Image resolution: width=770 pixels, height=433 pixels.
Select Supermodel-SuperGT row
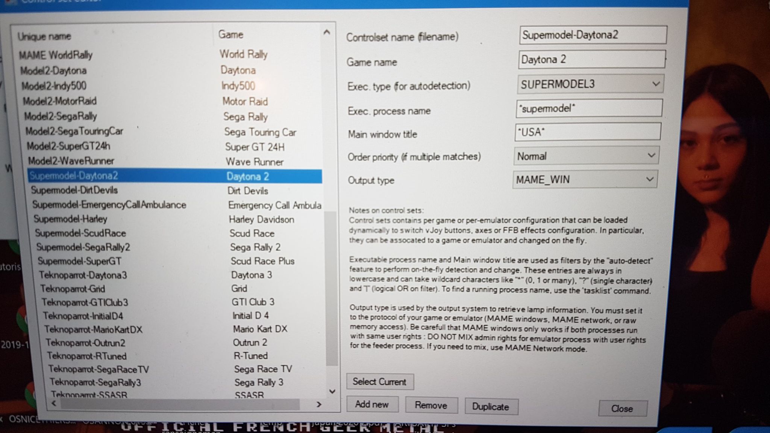point(180,261)
